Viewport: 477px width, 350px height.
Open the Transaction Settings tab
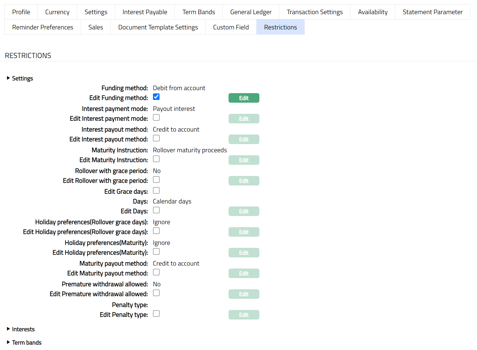[314, 12]
